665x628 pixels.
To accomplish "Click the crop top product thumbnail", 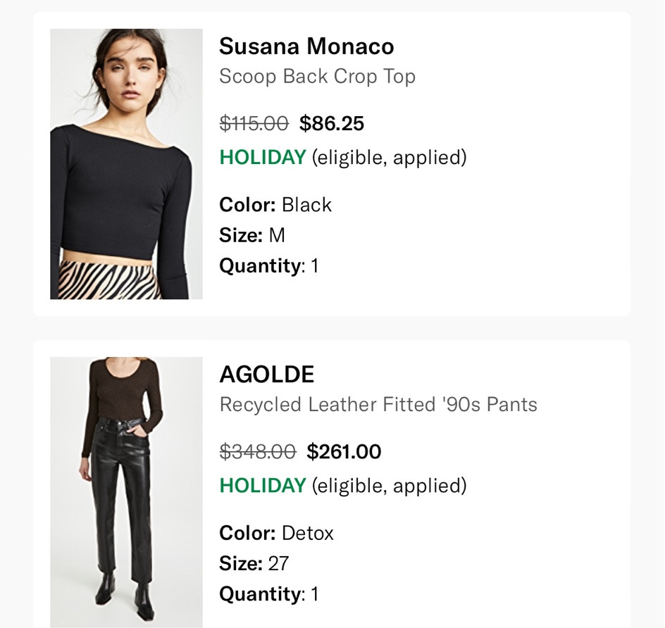I will pyautogui.click(x=125, y=163).
